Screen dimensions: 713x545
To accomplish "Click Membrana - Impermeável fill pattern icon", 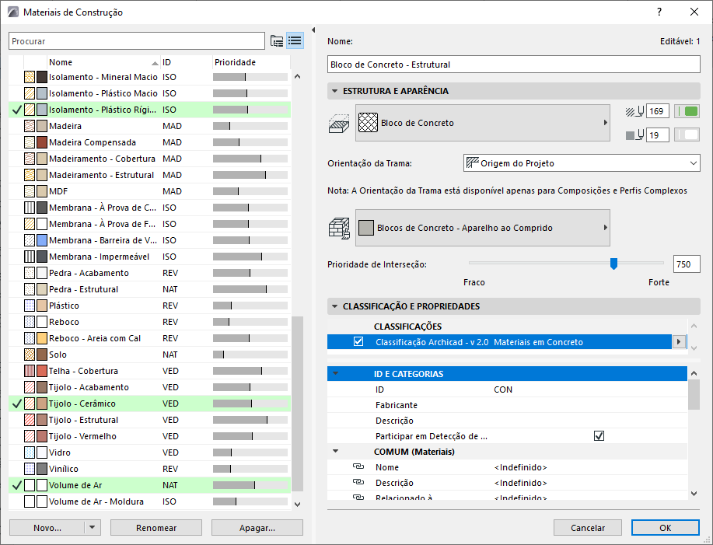I will tap(30, 257).
